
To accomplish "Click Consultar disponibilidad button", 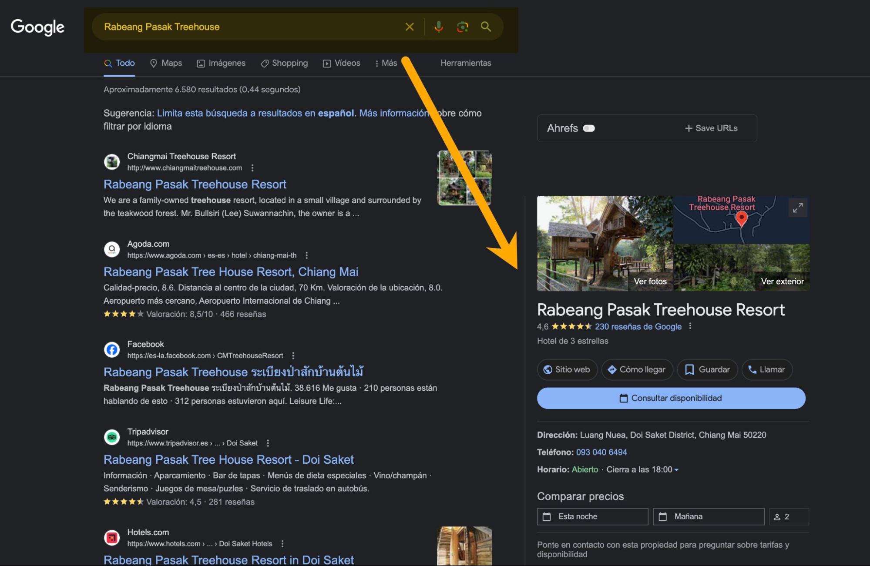I will pyautogui.click(x=671, y=398).
